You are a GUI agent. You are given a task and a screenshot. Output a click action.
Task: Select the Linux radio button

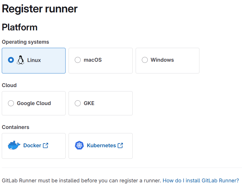pos(11,60)
